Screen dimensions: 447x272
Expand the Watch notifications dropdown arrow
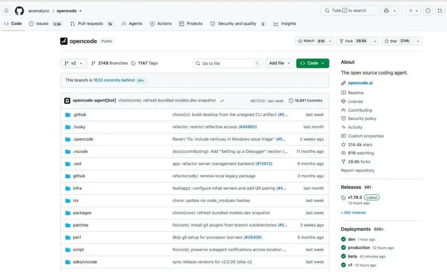330,41
